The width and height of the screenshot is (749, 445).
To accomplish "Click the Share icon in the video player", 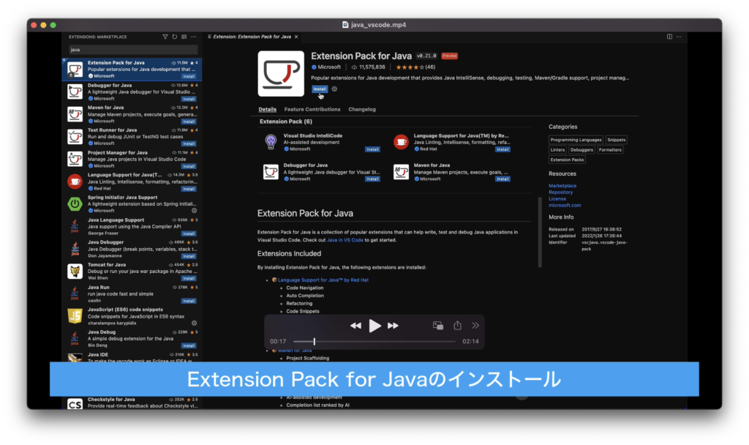I will point(458,325).
